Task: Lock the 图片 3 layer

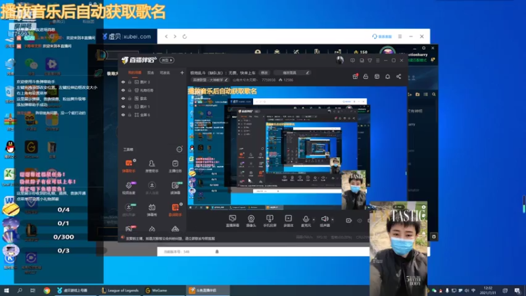Action: [x=130, y=82]
